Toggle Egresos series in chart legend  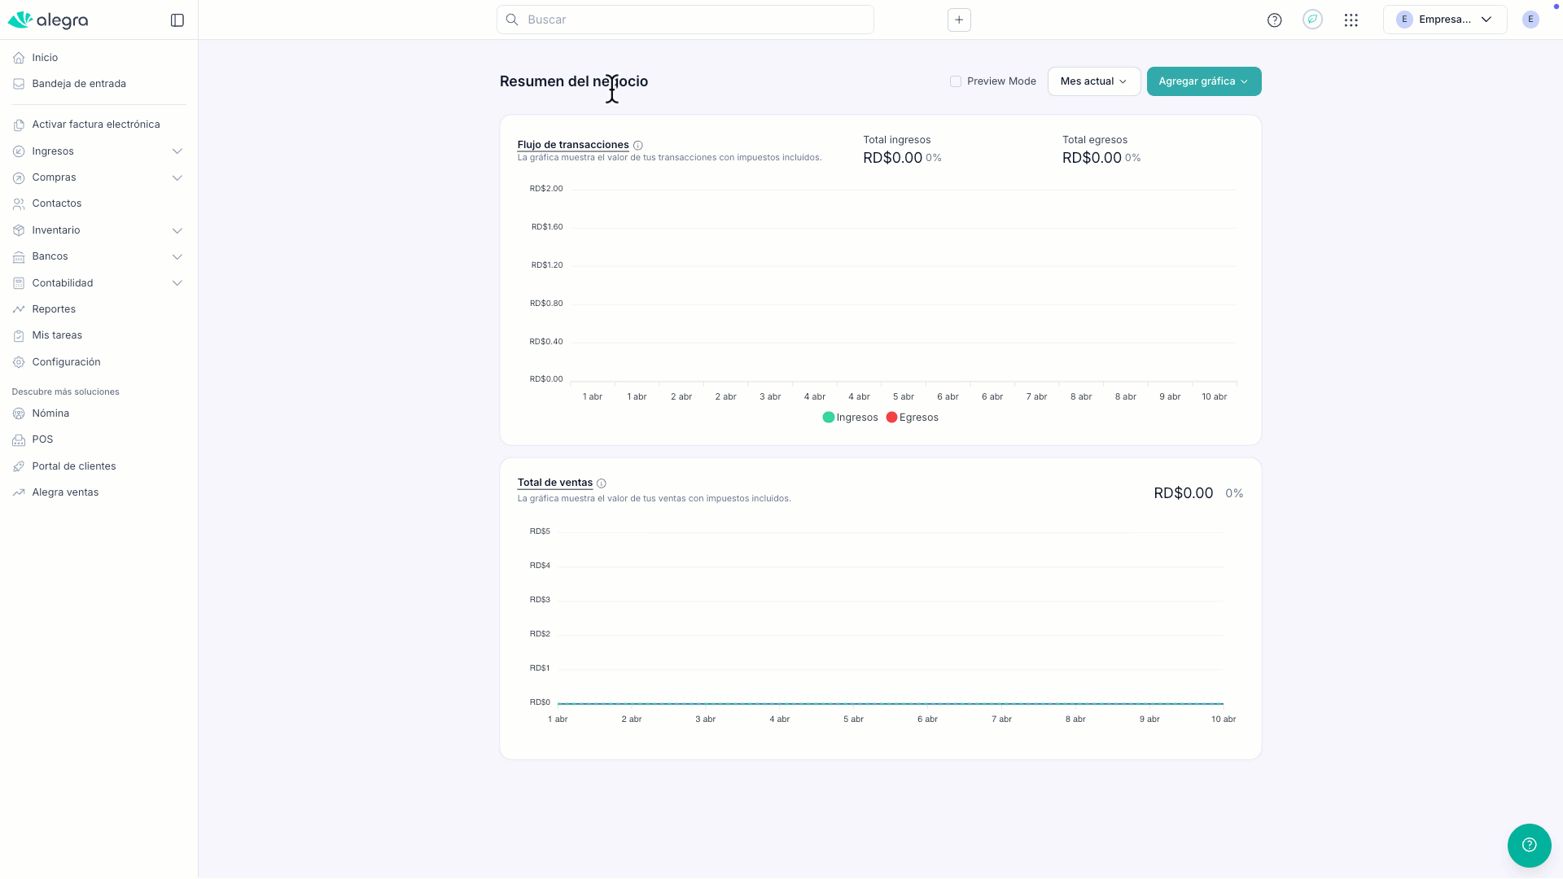pos(912,418)
